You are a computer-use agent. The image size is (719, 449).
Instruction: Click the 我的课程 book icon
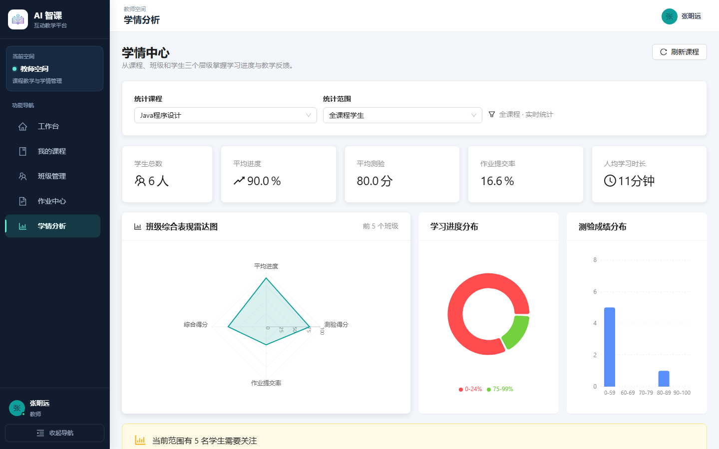point(22,151)
